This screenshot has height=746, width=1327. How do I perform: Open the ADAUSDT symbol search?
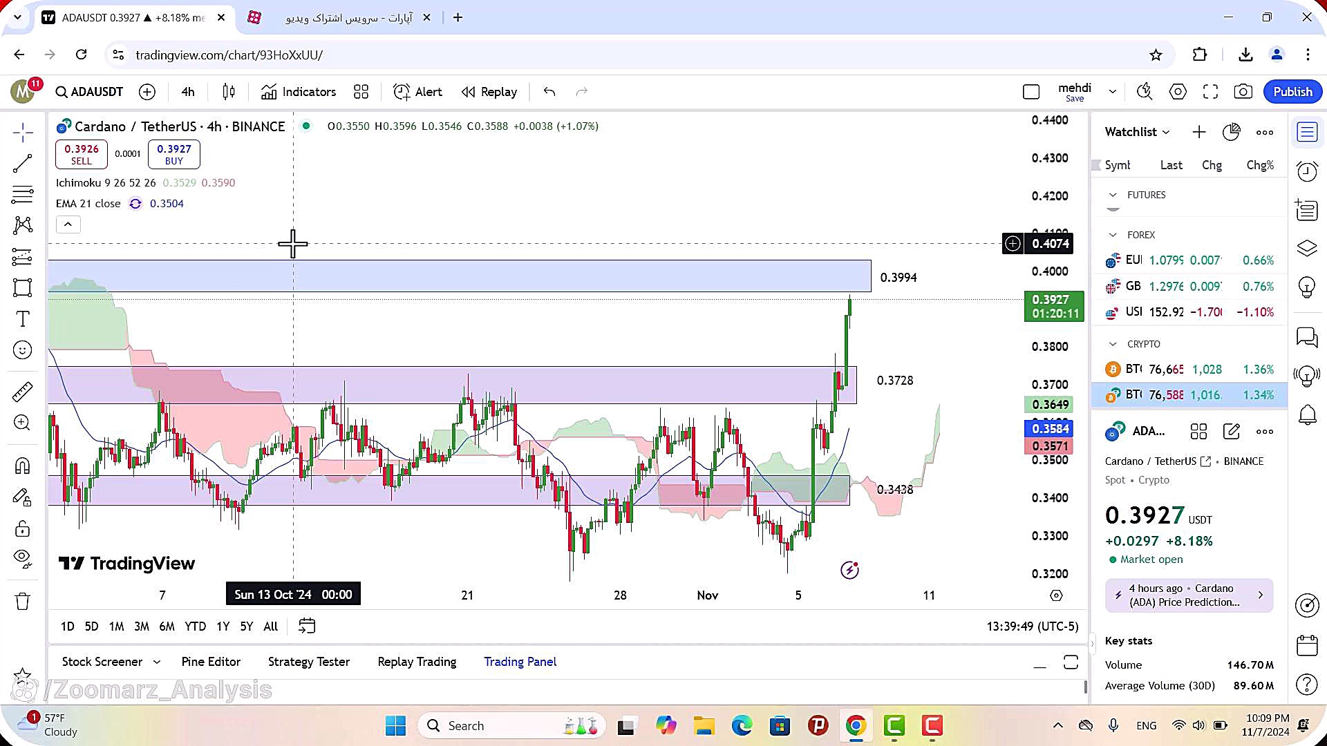(89, 92)
